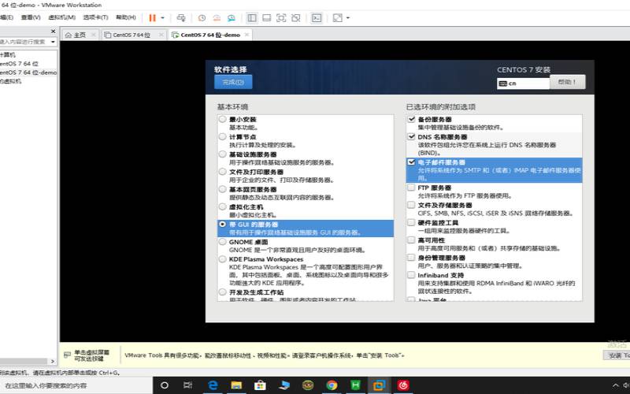Check the Infiniband 支持 checkbox
This screenshot has width=630, height=394.
click(x=411, y=275)
